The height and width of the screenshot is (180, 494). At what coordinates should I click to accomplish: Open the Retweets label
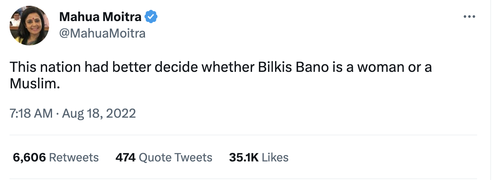tap(74, 157)
